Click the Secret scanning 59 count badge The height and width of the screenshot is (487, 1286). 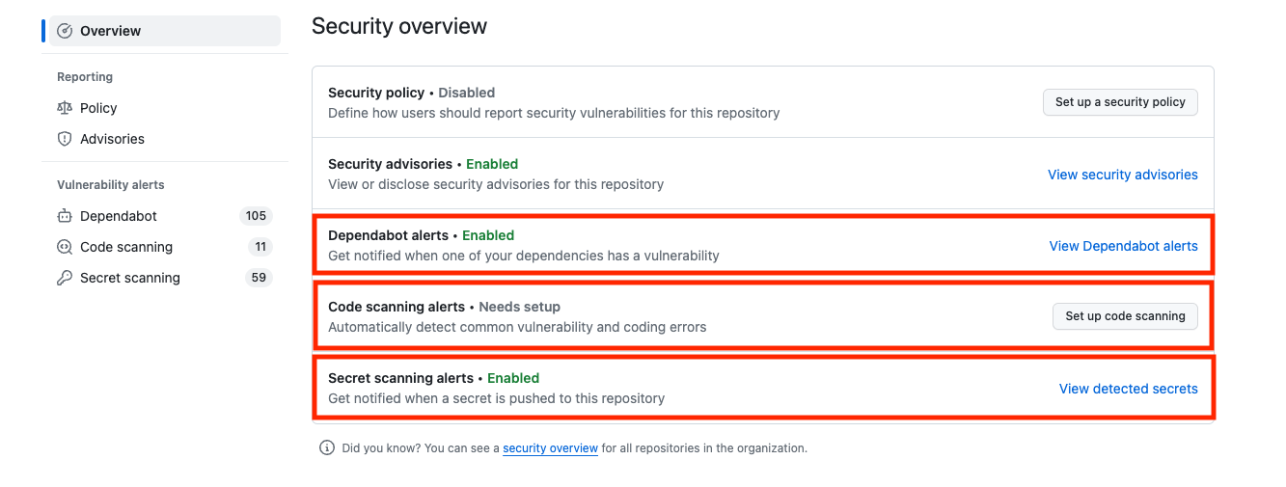pos(259,278)
